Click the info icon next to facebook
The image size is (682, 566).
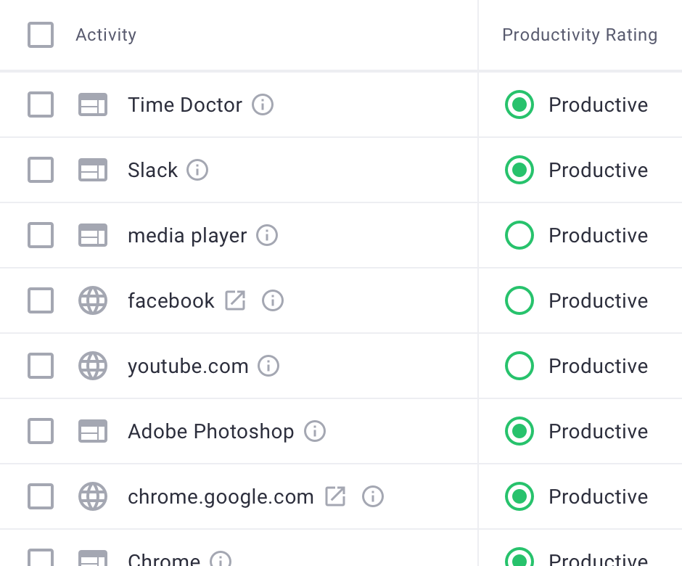pos(273,300)
